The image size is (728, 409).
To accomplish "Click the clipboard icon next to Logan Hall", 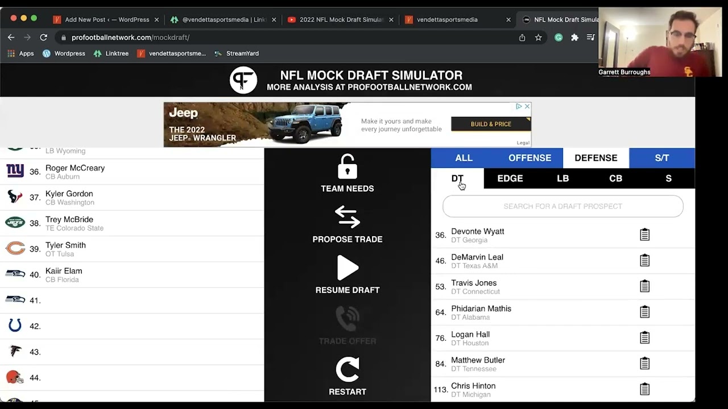I will (x=644, y=337).
